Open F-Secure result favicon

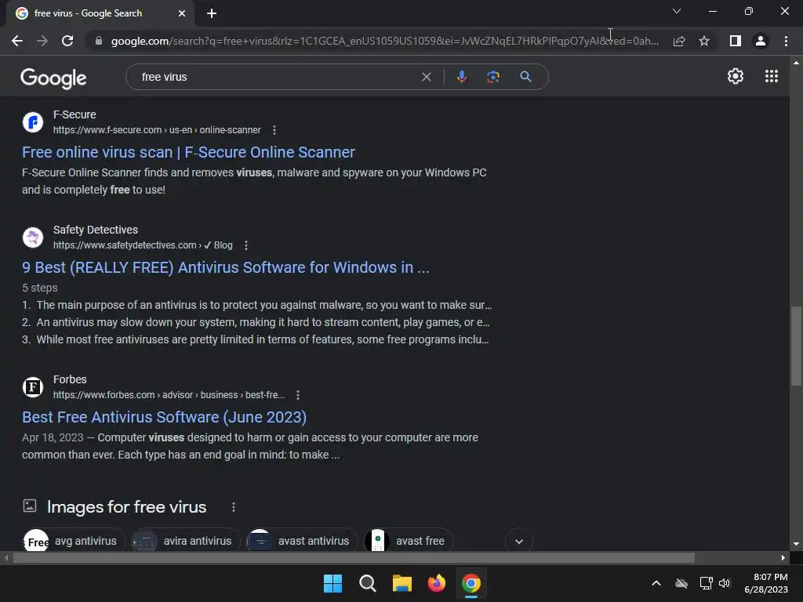[x=33, y=122]
